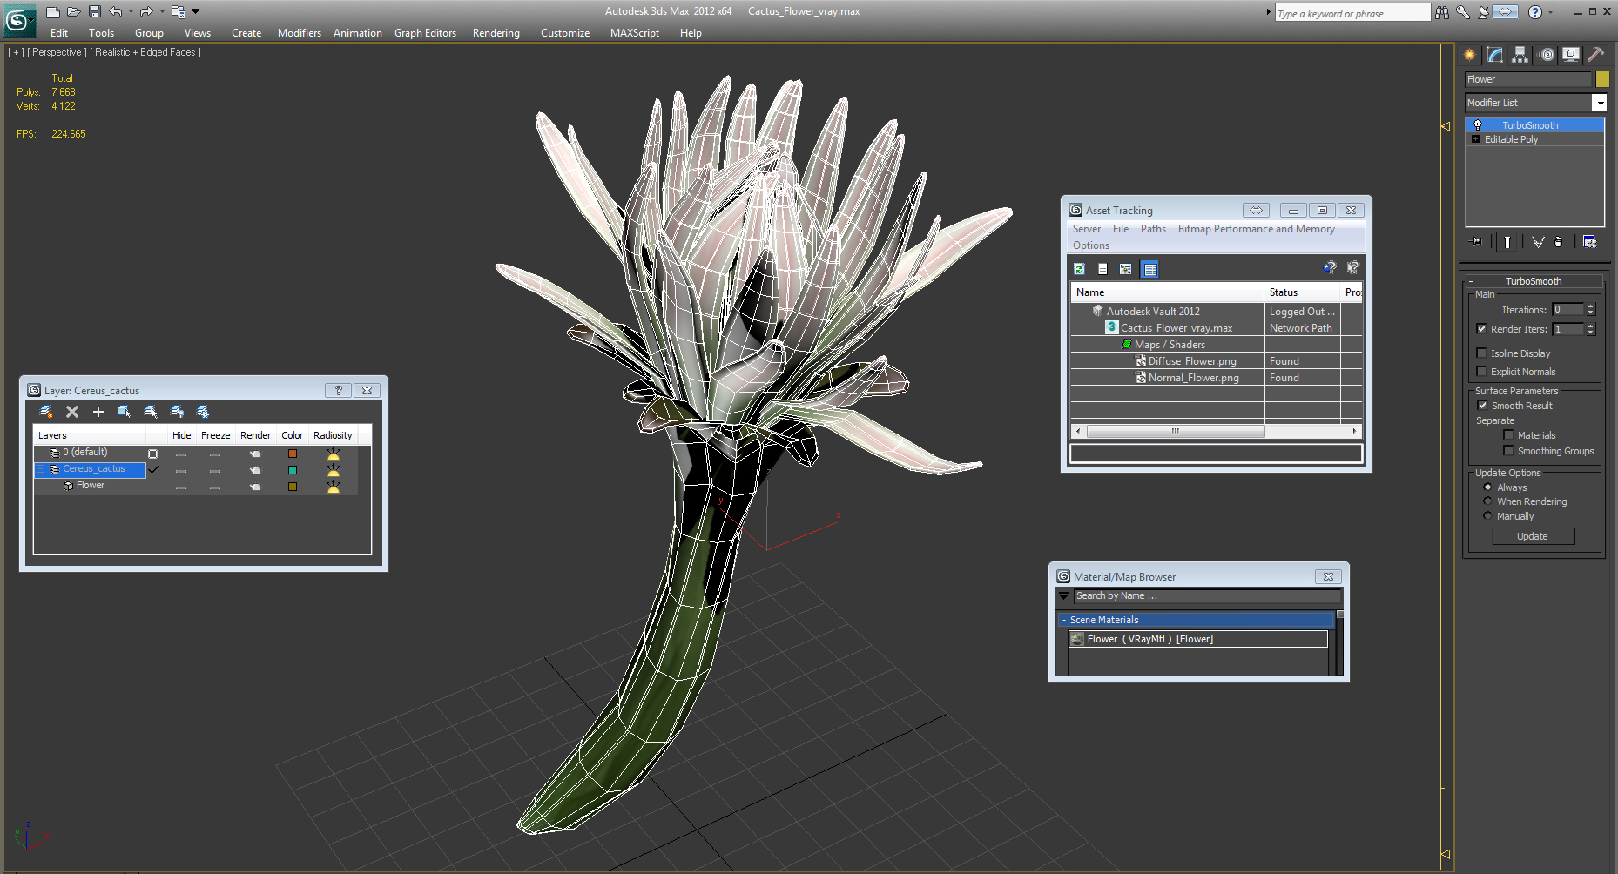
Task: Click Flower object color swatch in command panel
Action: tap(1602, 79)
